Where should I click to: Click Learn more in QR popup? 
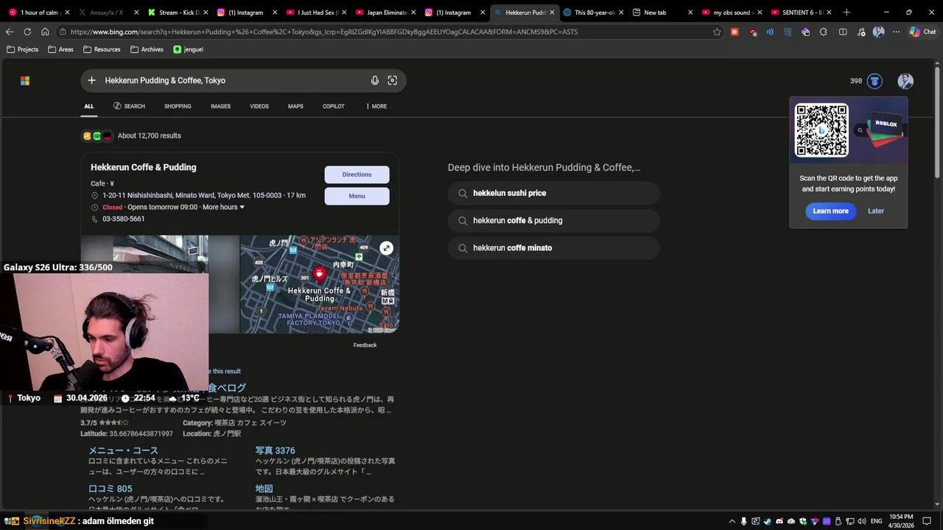pyautogui.click(x=830, y=211)
